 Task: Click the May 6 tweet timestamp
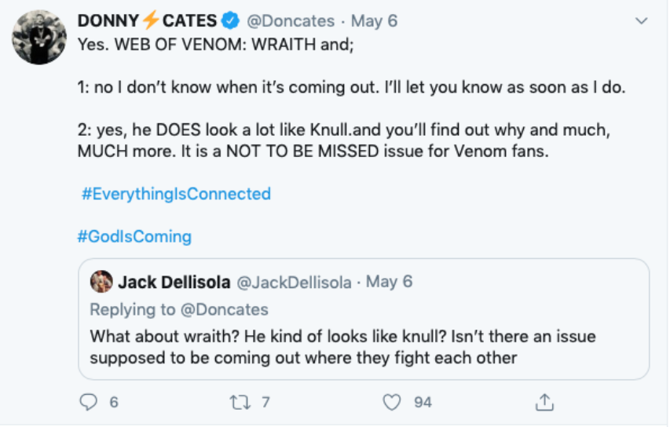pos(374,21)
